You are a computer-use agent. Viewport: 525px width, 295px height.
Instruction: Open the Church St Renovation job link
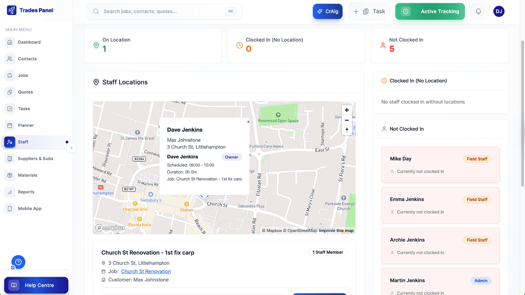tap(146, 271)
